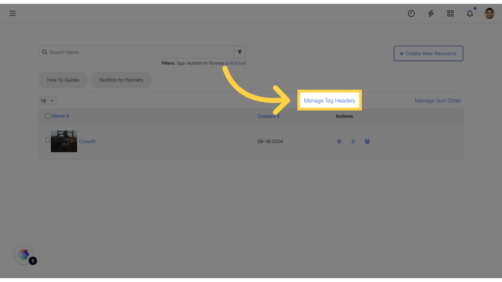Open your profile avatar menu

[489, 13]
